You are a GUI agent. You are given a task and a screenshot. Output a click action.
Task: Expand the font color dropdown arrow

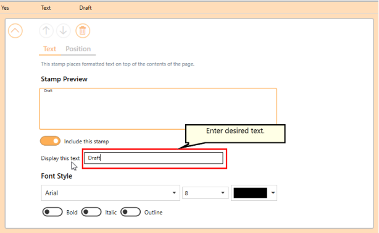[x=273, y=193]
